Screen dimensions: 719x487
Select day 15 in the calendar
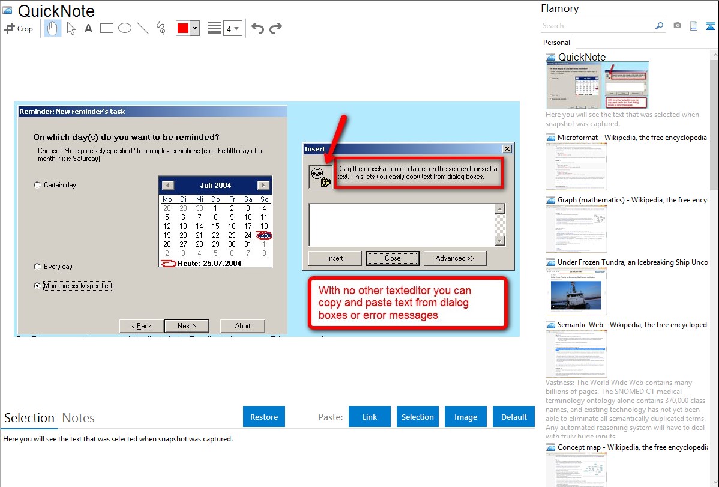pos(215,226)
